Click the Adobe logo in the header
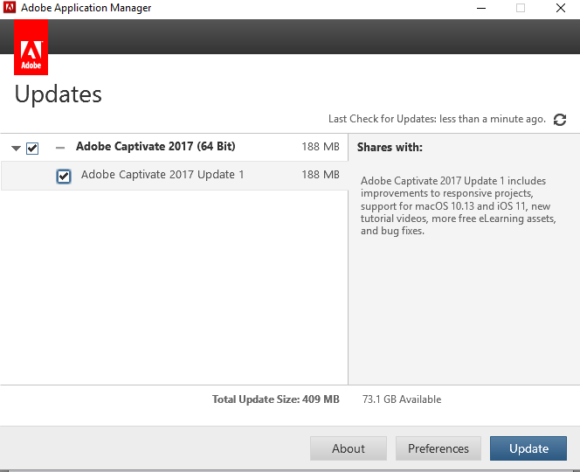580x472 pixels. click(31, 47)
